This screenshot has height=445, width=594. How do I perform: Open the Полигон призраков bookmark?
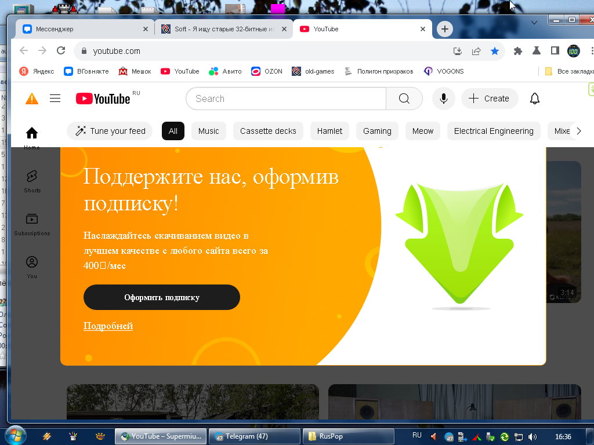(x=379, y=71)
